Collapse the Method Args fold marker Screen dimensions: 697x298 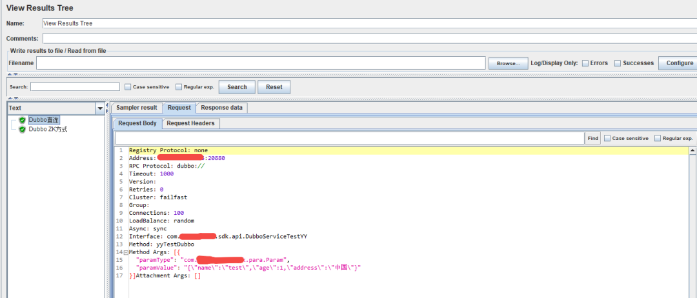[x=126, y=252]
